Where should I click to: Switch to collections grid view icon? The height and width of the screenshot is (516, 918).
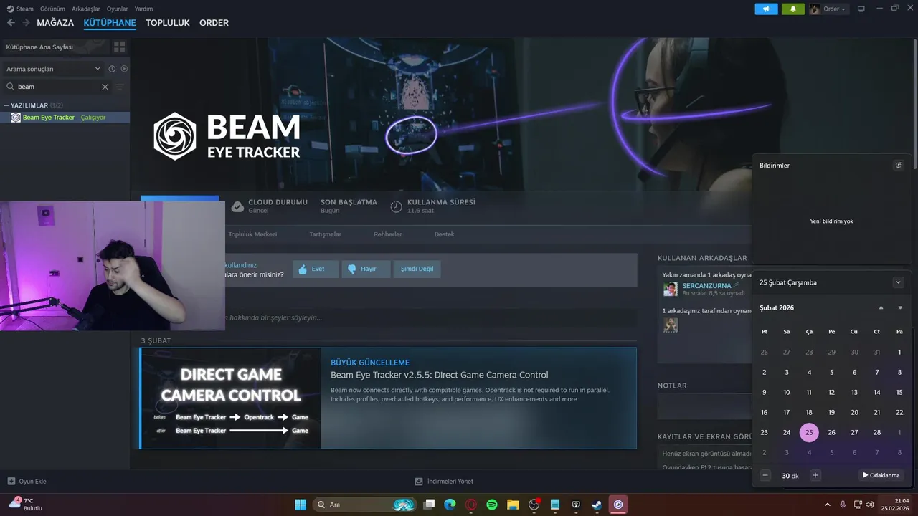coord(120,47)
